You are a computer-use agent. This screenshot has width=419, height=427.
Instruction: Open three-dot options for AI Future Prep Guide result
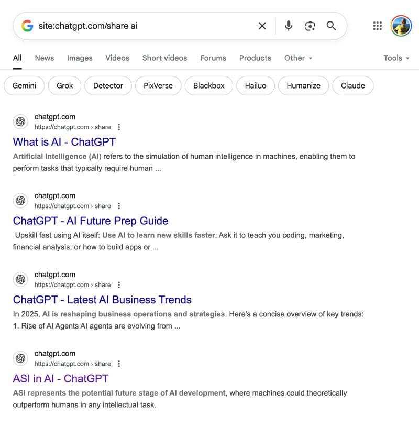[x=119, y=206]
